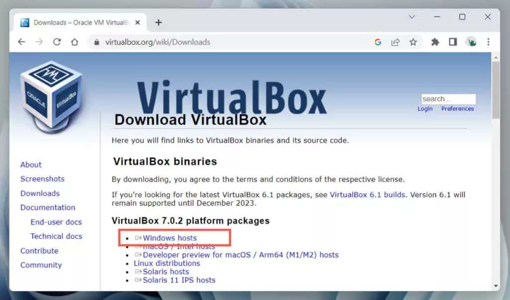The width and height of the screenshot is (510, 300).
Task: Click the Google icon in address bar
Action: [378, 42]
